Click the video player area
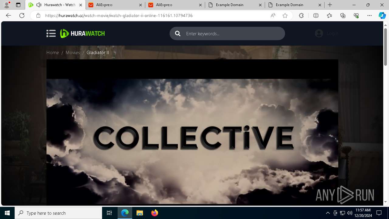 (x=192, y=132)
